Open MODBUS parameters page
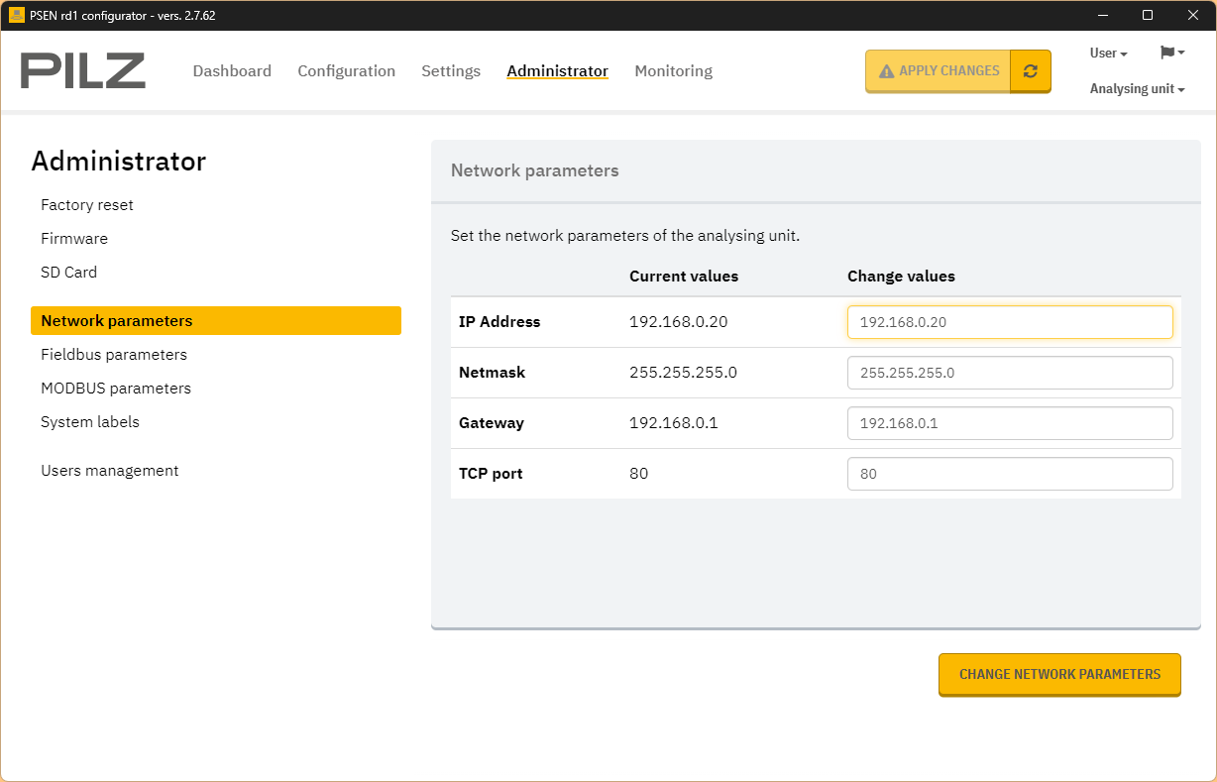Image resolution: width=1217 pixels, height=782 pixels. [x=116, y=389]
